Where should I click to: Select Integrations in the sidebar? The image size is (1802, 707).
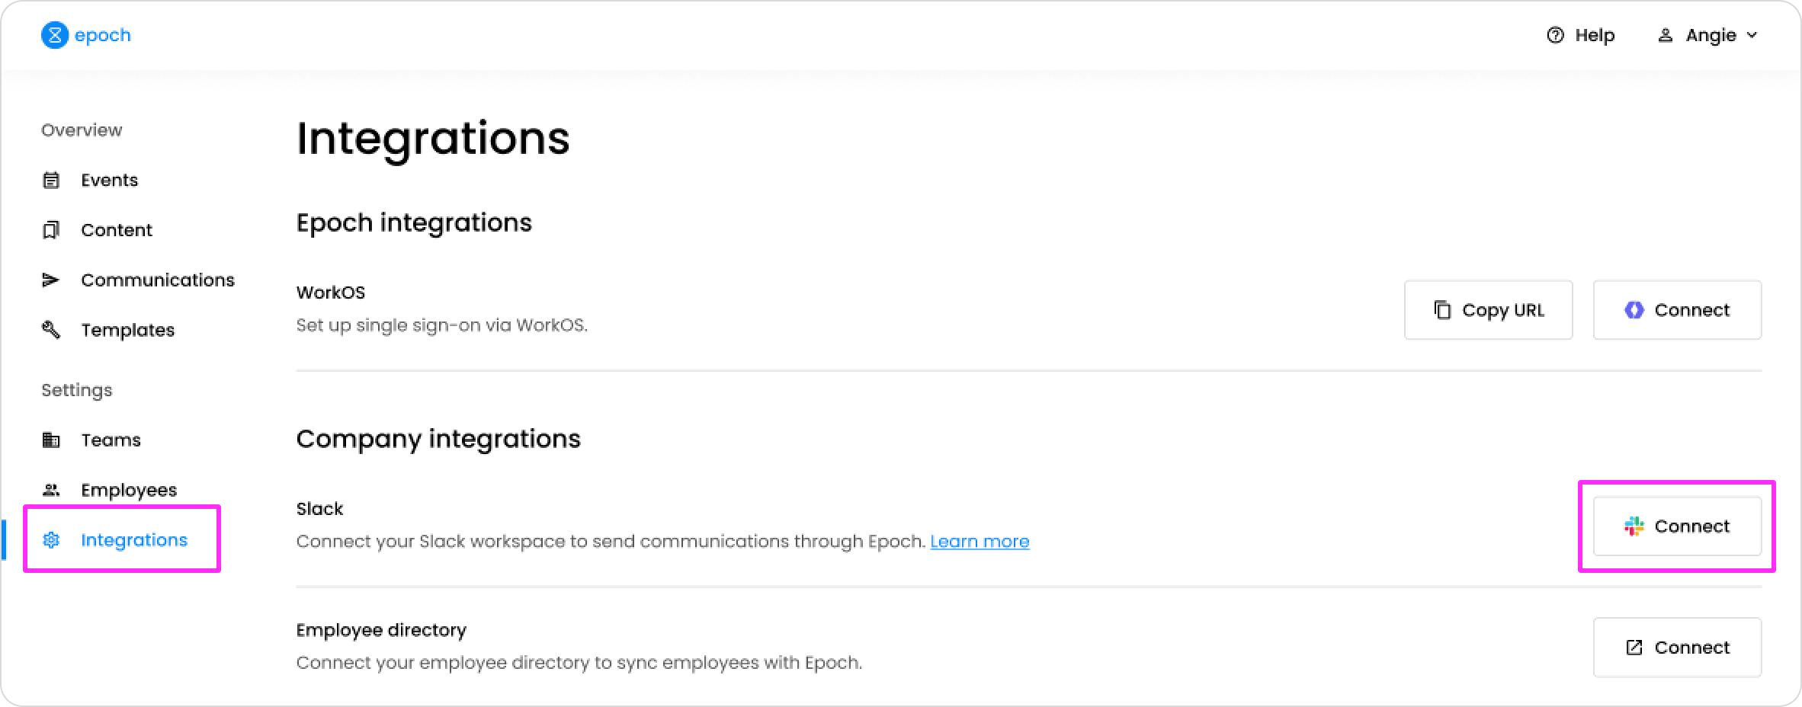coord(133,540)
